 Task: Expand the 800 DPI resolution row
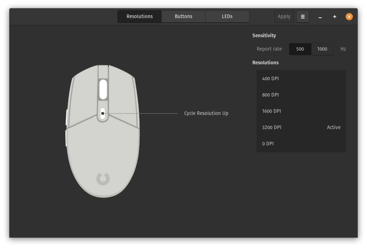coord(301,95)
